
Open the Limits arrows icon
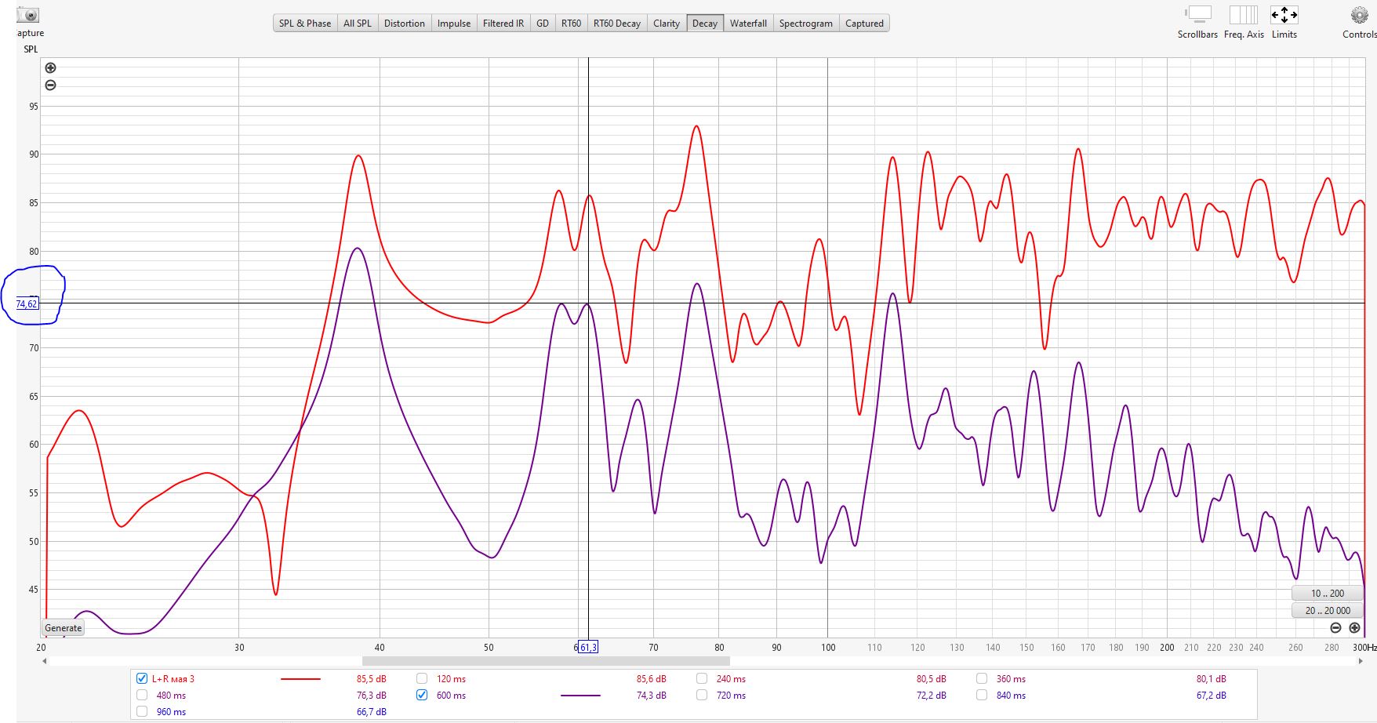[x=1284, y=15]
